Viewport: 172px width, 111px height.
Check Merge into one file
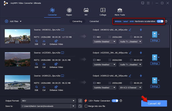point(86,106)
